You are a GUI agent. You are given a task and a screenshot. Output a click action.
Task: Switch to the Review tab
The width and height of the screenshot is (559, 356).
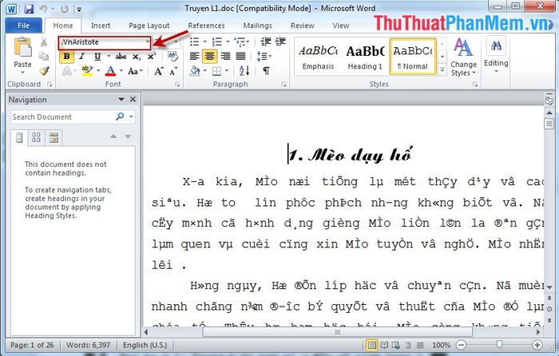(303, 26)
